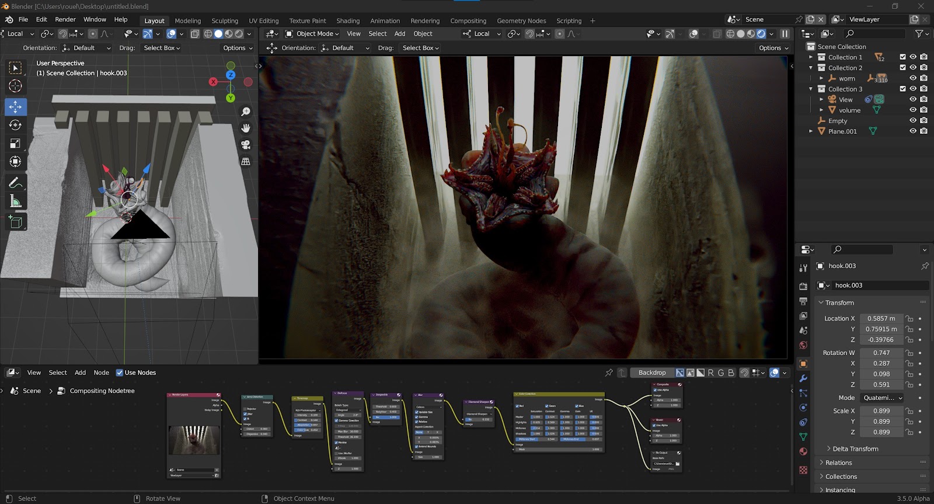Open the compositor Node menu

click(102, 373)
